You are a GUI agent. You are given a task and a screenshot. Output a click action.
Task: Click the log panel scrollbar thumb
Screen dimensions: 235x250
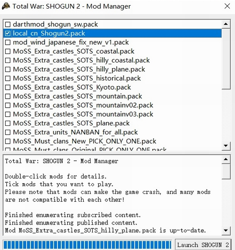tap(226, 172)
